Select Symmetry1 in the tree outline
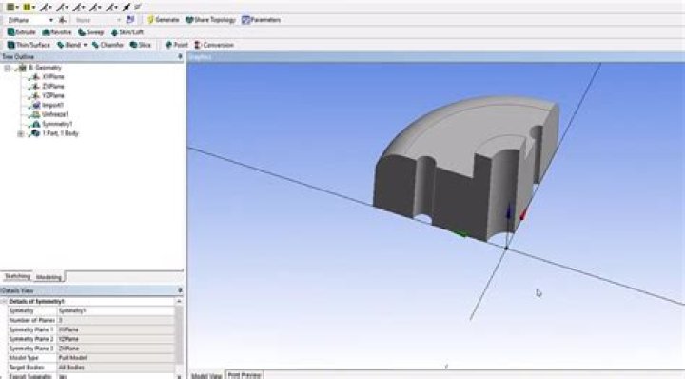 (57, 124)
